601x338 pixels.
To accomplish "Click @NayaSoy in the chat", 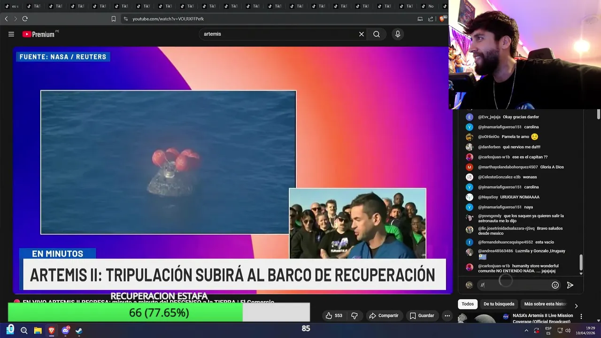I will click(x=488, y=197).
